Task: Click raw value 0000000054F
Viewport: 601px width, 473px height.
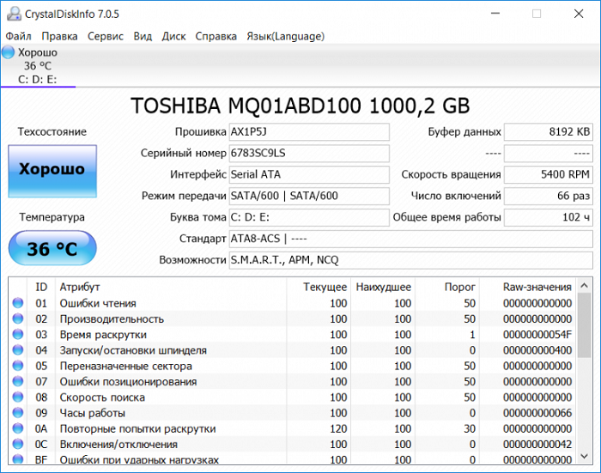Action: [537, 335]
